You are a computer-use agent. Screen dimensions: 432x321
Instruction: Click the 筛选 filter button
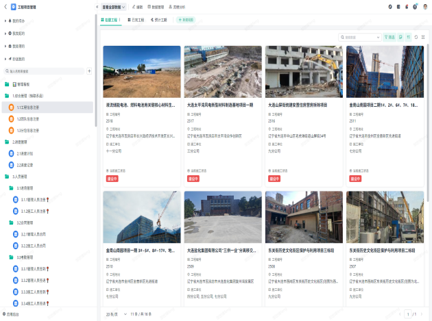coord(390,37)
